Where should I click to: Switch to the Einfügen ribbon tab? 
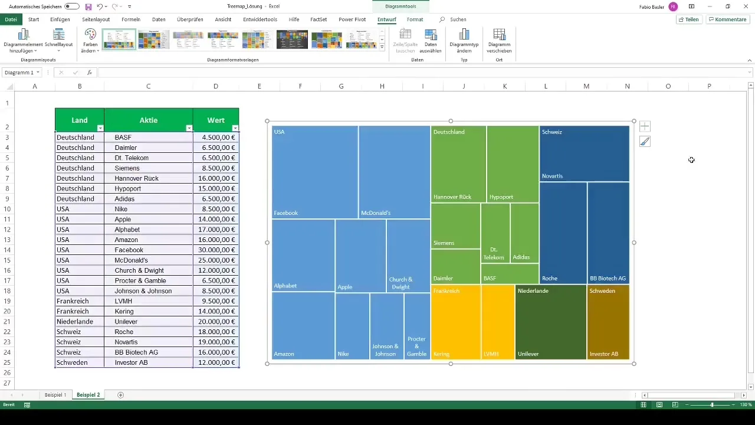pyautogui.click(x=60, y=19)
